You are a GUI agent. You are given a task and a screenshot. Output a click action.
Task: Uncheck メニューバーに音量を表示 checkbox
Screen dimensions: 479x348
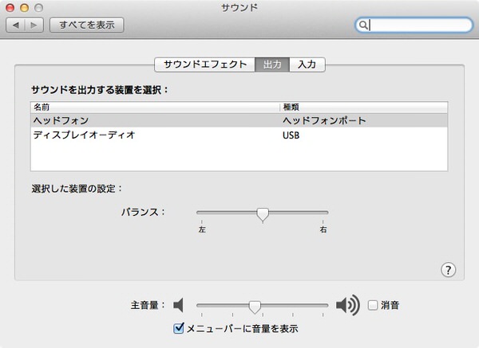(x=178, y=328)
